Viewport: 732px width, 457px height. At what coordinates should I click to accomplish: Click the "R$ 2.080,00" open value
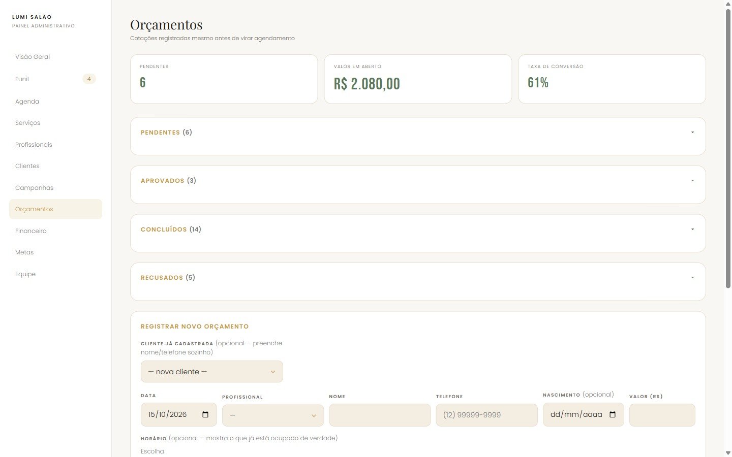(367, 84)
